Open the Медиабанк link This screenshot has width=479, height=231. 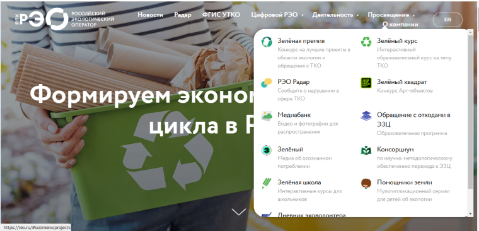294,115
